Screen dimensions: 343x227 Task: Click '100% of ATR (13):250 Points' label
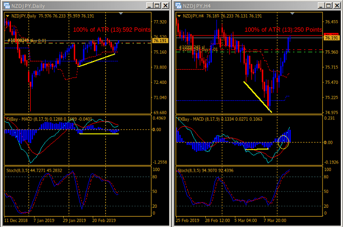coord(283,30)
